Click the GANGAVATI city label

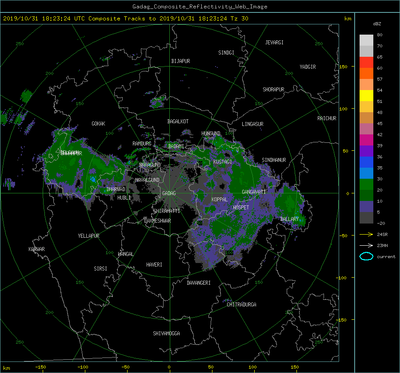pyautogui.click(x=254, y=192)
